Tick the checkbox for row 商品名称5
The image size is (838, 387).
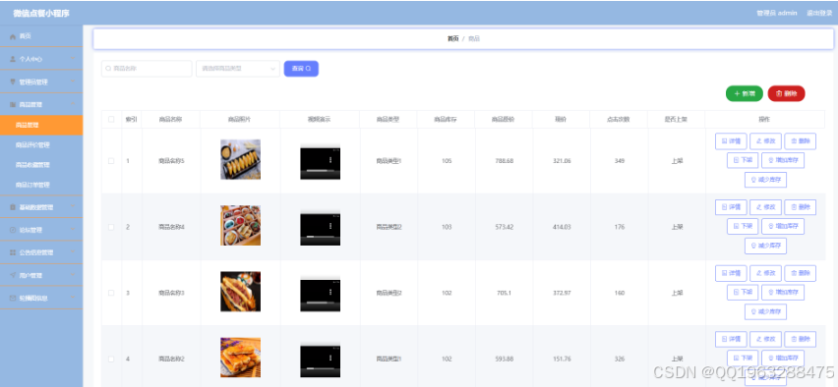[x=111, y=161]
